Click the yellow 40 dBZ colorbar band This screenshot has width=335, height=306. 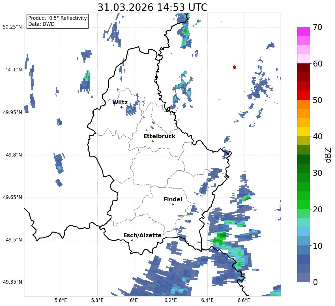(303, 132)
